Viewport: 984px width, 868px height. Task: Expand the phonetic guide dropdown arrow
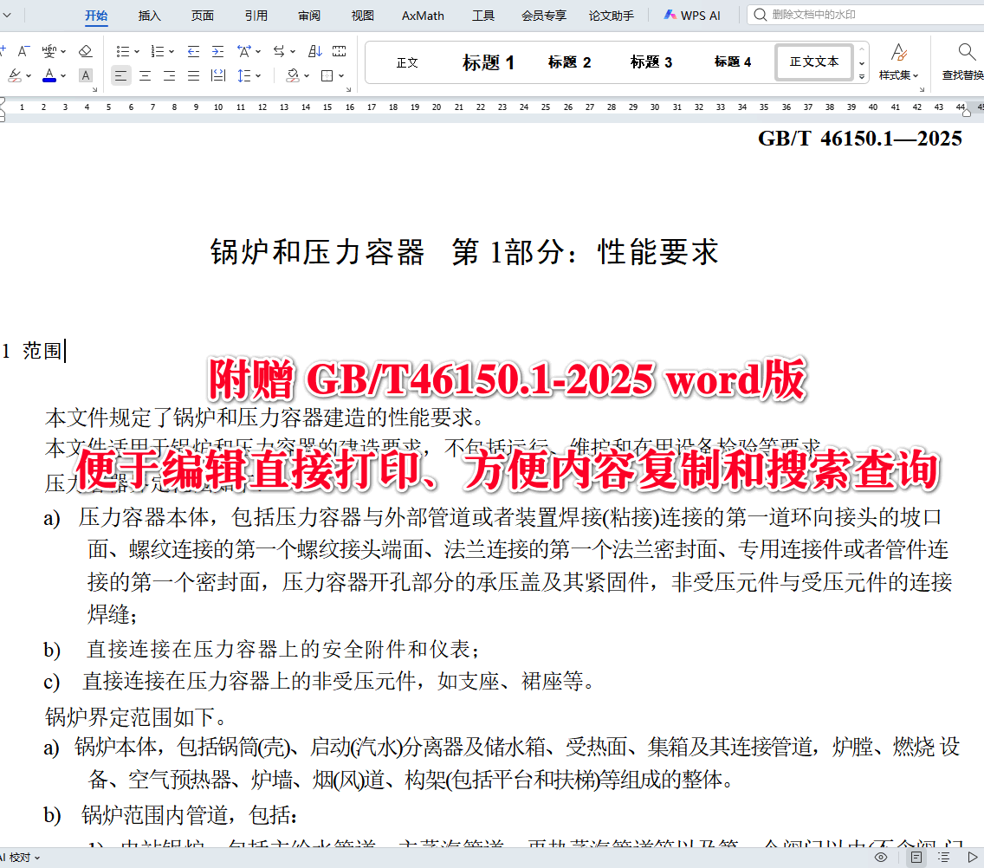(x=63, y=51)
